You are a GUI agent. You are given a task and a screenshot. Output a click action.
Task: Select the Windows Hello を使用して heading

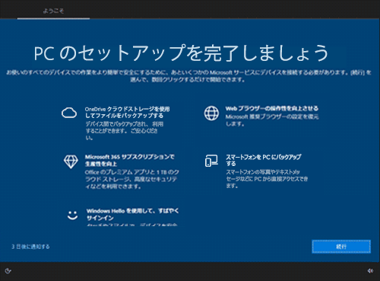[x=133, y=214]
